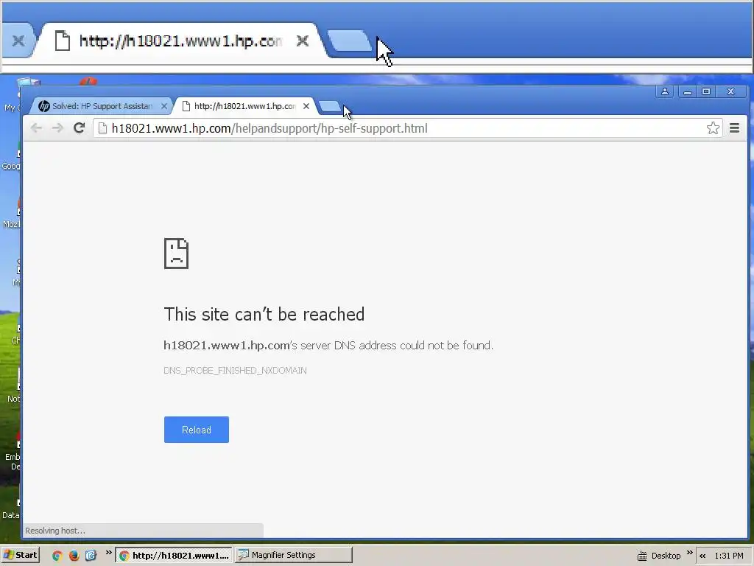Click the DNS_PROBE_FINISHED_NXDOMAIN error code
This screenshot has width=754, height=566.
[x=235, y=370]
